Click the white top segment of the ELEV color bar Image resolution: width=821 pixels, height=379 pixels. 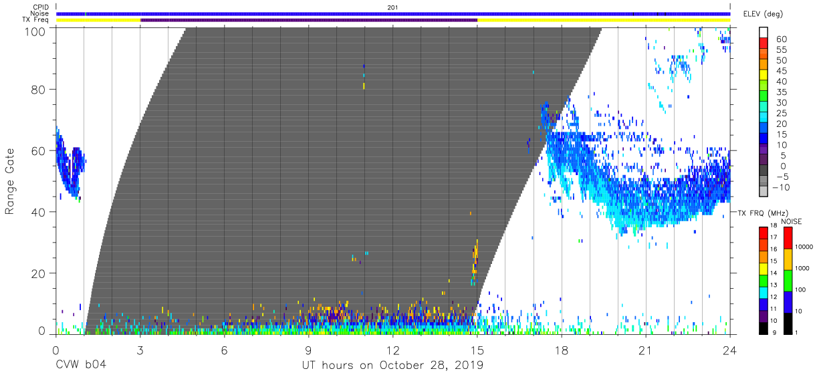[764, 33]
